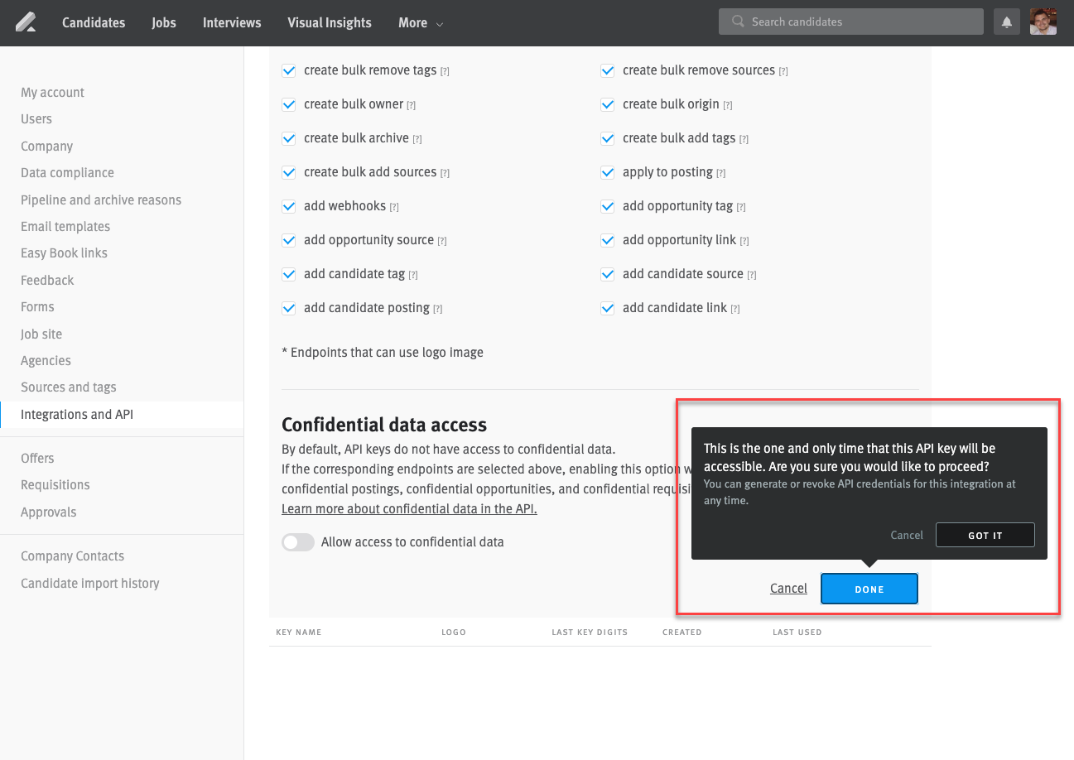This screenshot has width=1074, height=760.
Task: Click help icon beside create bulk owner
Action: point(412,105)
